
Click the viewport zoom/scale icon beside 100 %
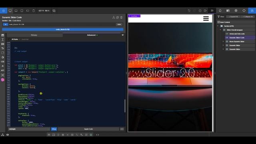point(54,11)
